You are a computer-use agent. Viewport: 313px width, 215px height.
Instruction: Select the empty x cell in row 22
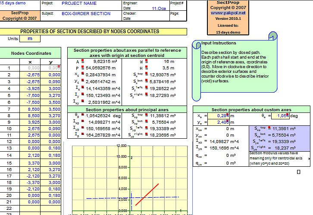30,209
